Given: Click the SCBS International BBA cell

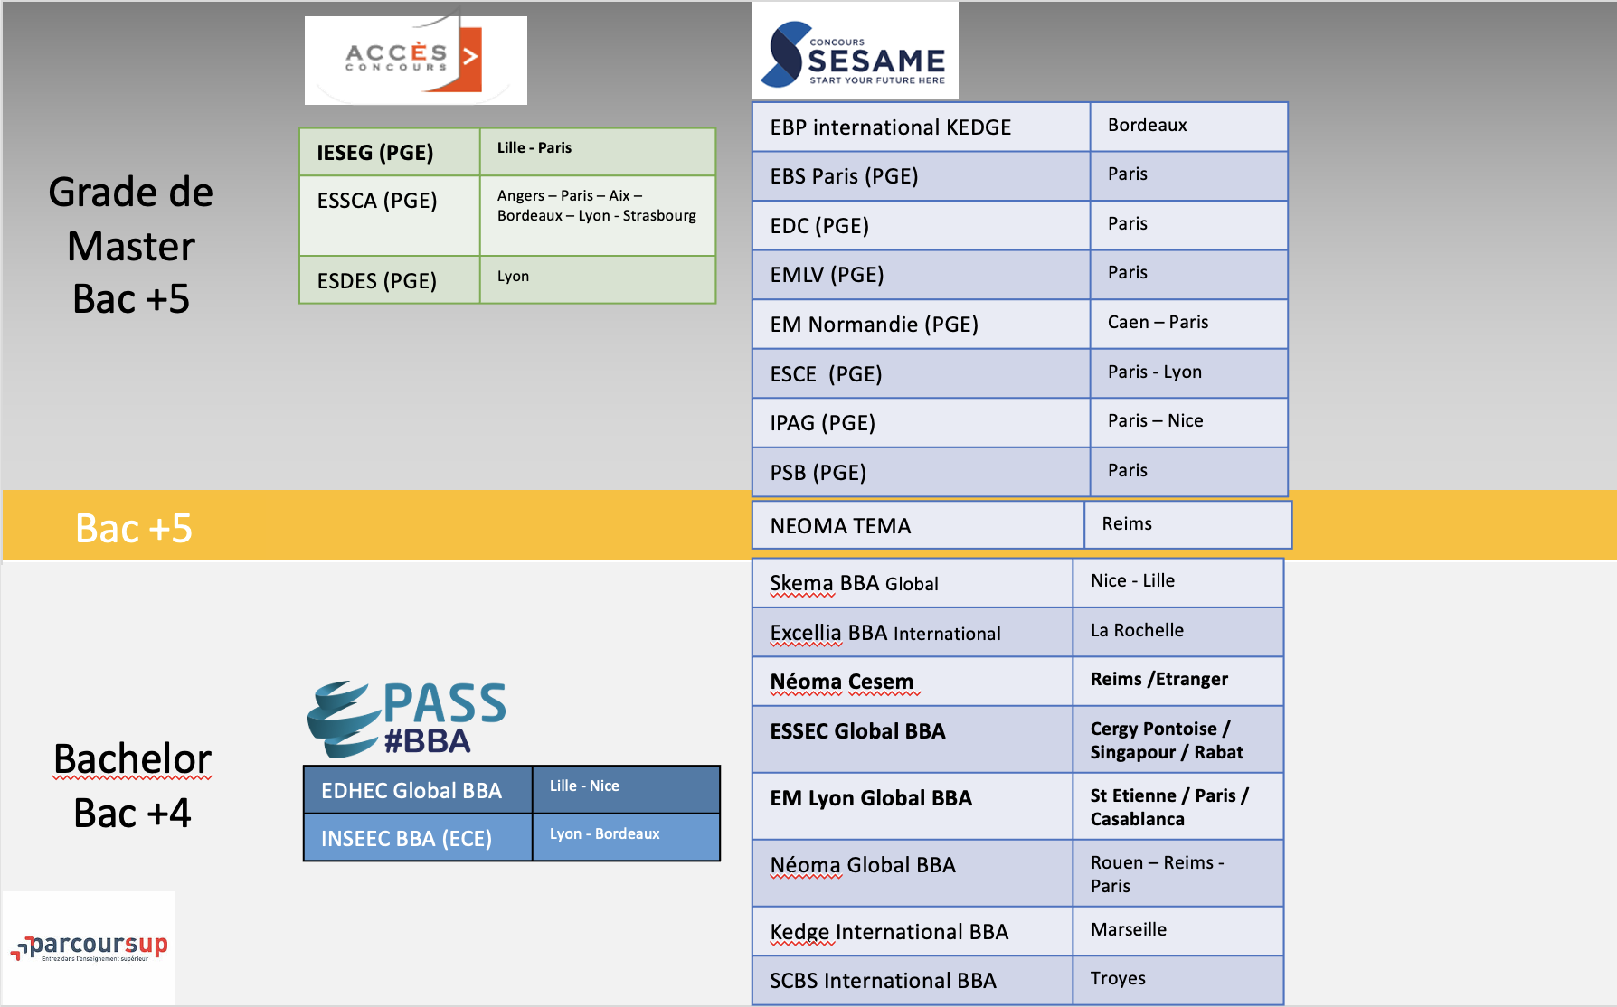Looking at the screenshot, I should (912, 981).
